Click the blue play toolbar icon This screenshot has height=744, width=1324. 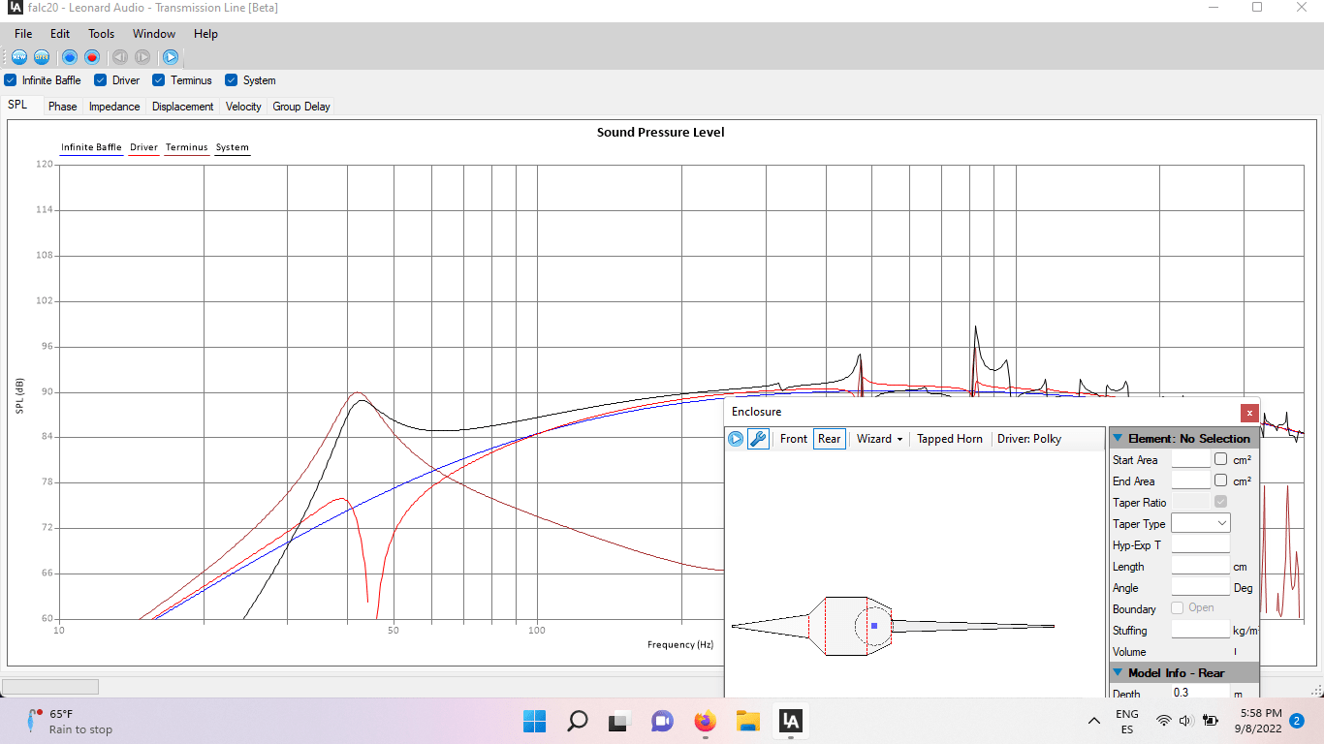pos(171,57)
